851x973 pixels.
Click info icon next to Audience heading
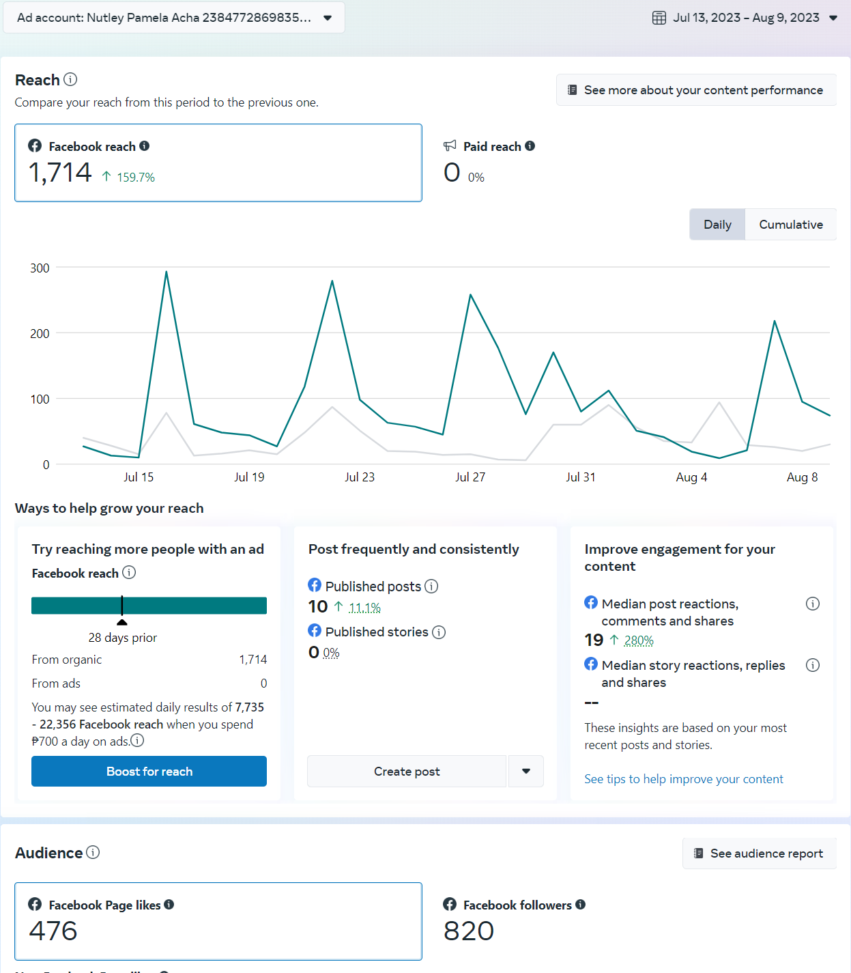click(x=93, y=852)
